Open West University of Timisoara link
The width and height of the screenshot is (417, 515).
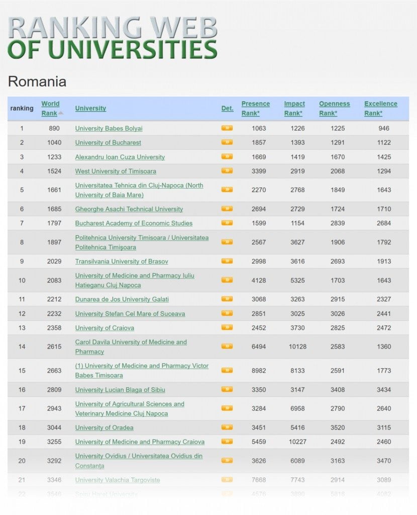tap(116, 171)
